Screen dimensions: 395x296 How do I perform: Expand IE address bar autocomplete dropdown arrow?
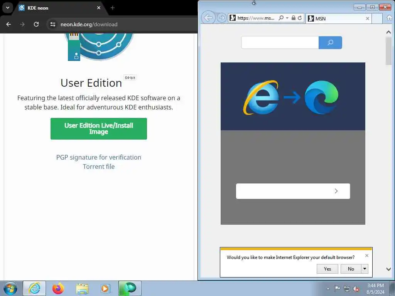[x=287, y=18]
